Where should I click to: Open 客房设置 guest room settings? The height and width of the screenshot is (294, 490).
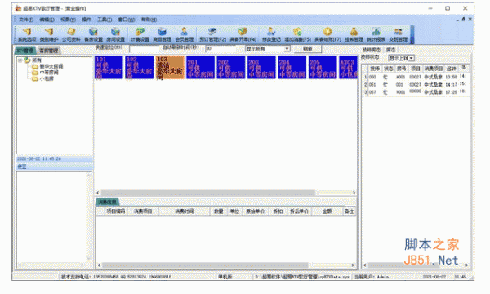pos(93,34)
